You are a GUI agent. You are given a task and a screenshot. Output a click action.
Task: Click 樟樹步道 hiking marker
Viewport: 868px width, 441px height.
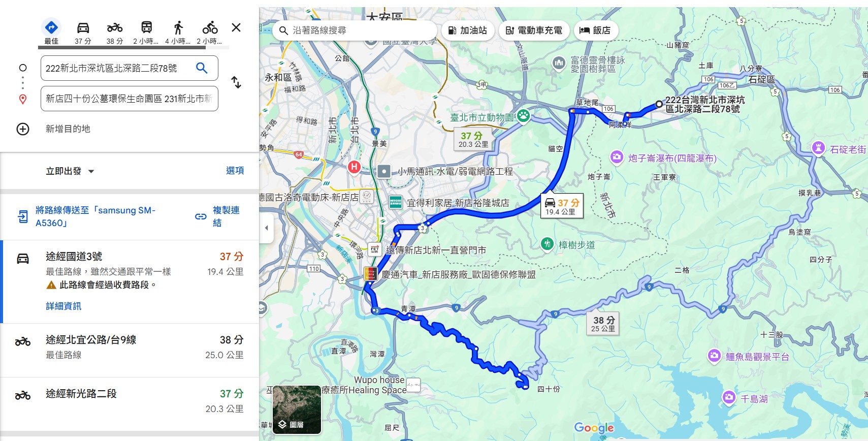tap(547, 244)
